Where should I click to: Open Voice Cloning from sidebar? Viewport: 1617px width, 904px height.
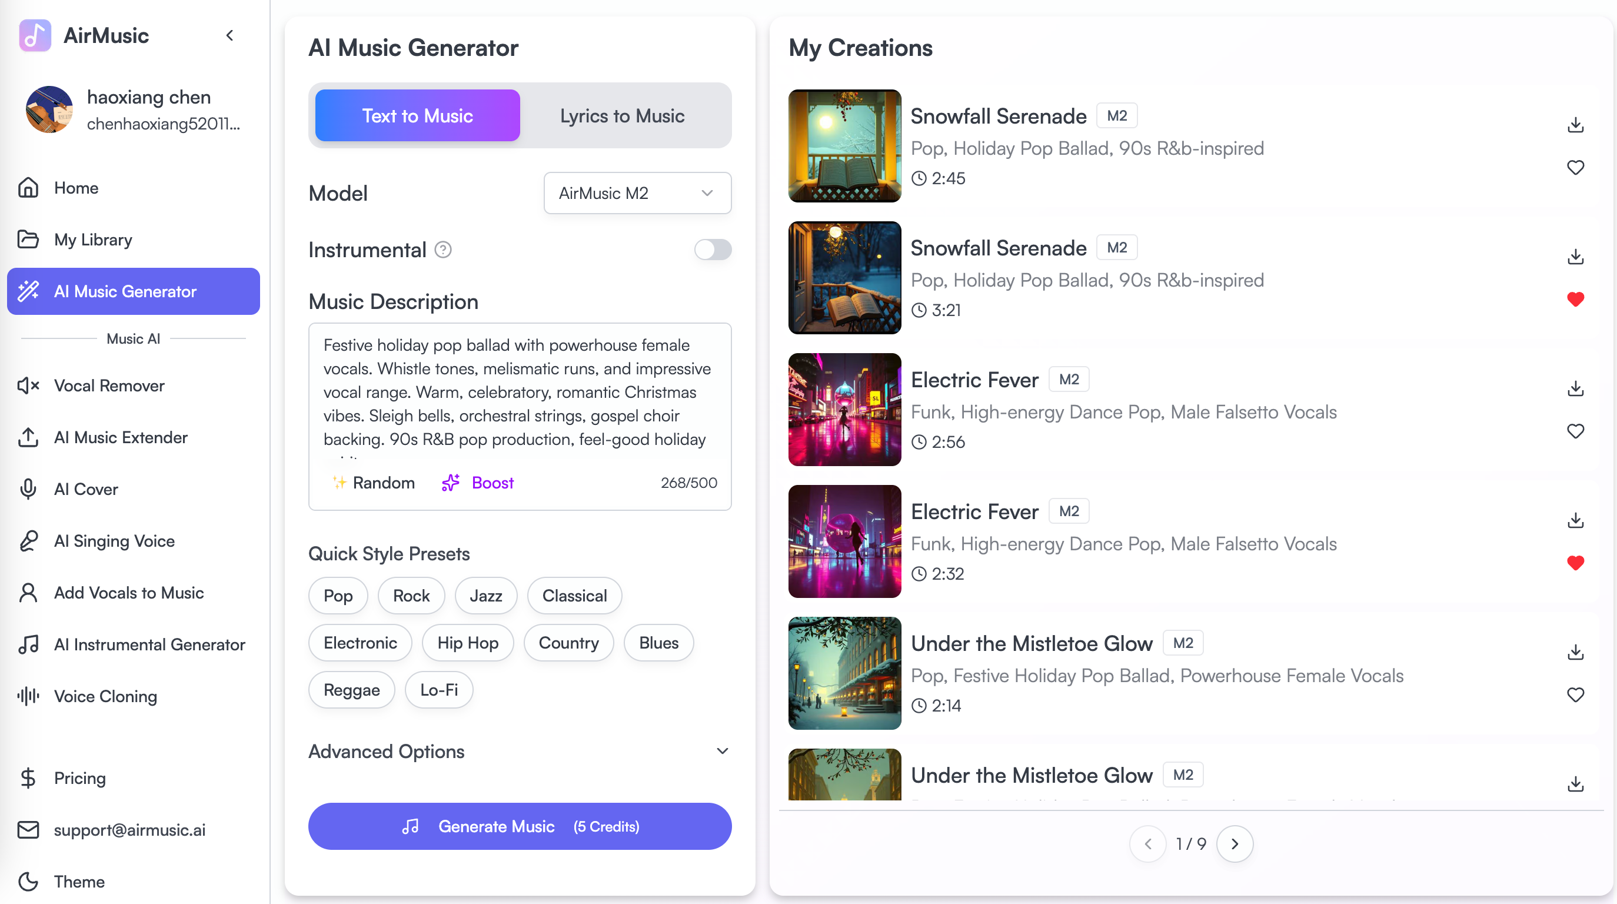105,696
